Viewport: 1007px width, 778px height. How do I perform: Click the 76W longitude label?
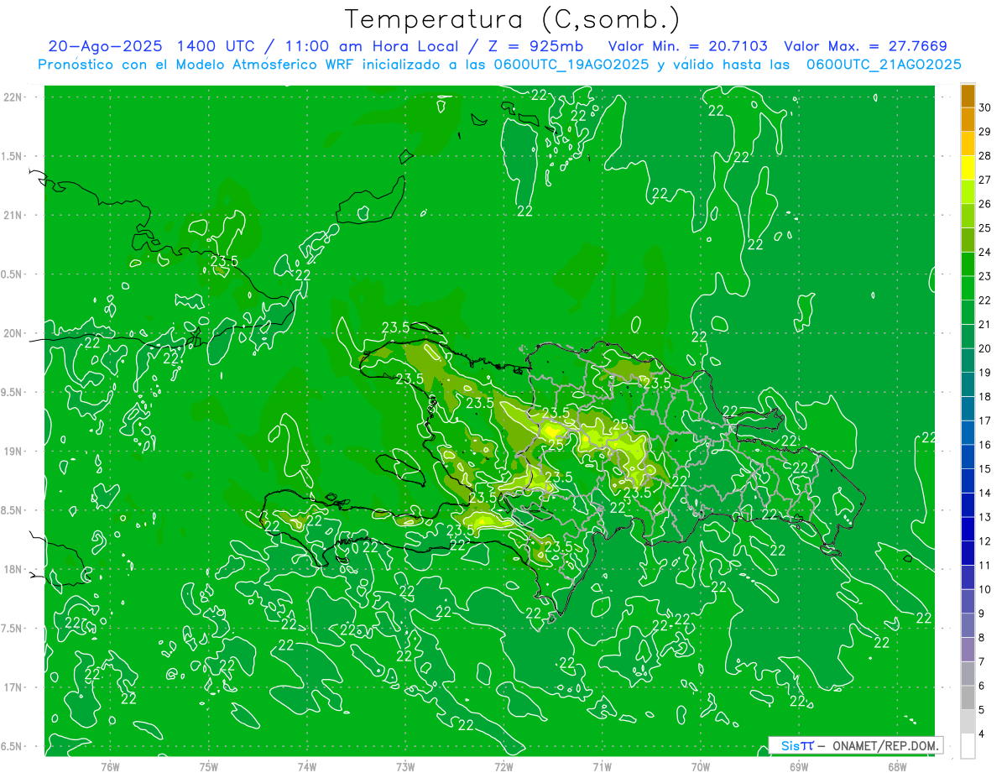point(110,766)
